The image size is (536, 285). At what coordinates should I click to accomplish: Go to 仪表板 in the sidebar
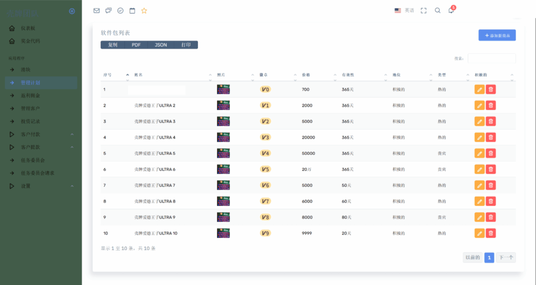(28, 28)
